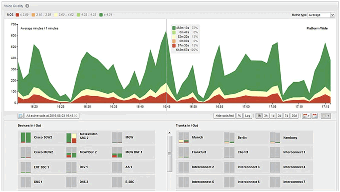Select the DNS 1 device bar icon
Screen dimensions: 340x192
point(26,182)
